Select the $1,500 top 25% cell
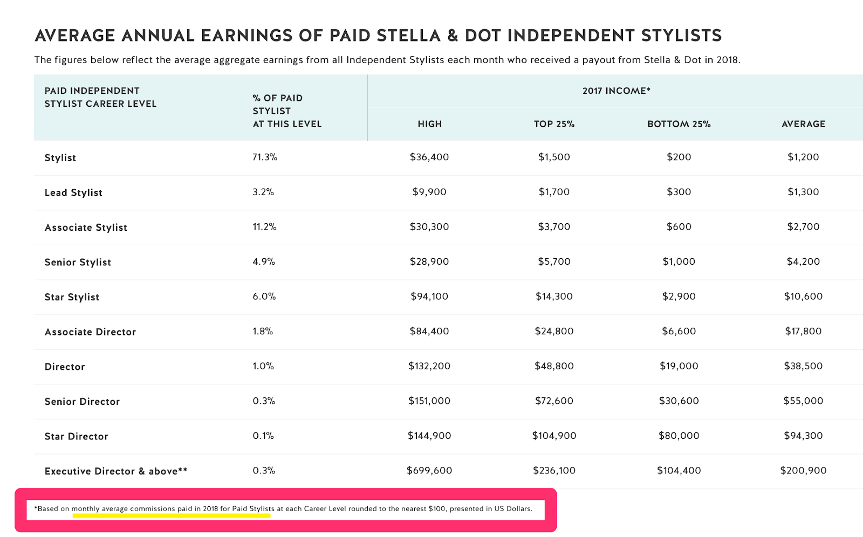Image resolution: width=863 pixels, height=537 pixels. (x=554, y=157)
